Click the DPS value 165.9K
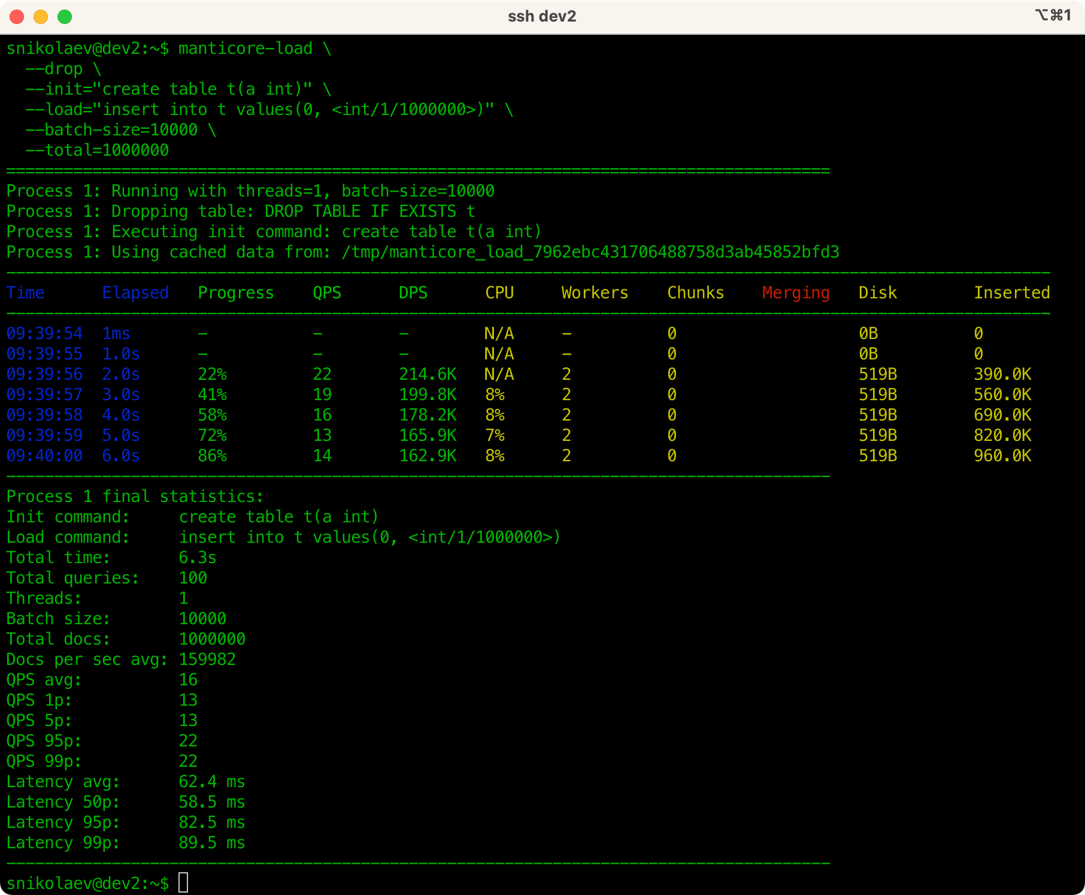 428,436
